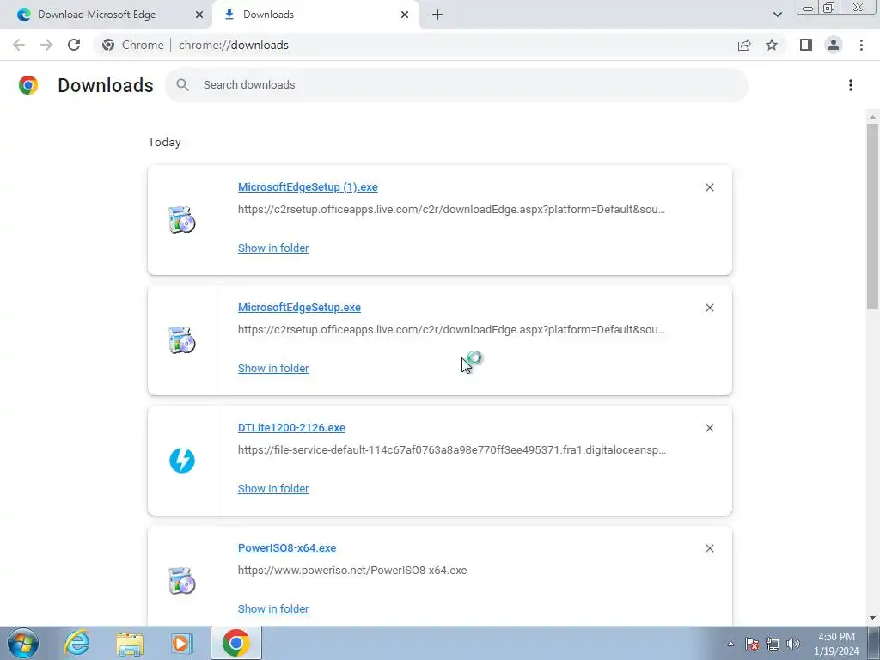
Task: Click the Chrome taskbar button
Action: (236, 643)
